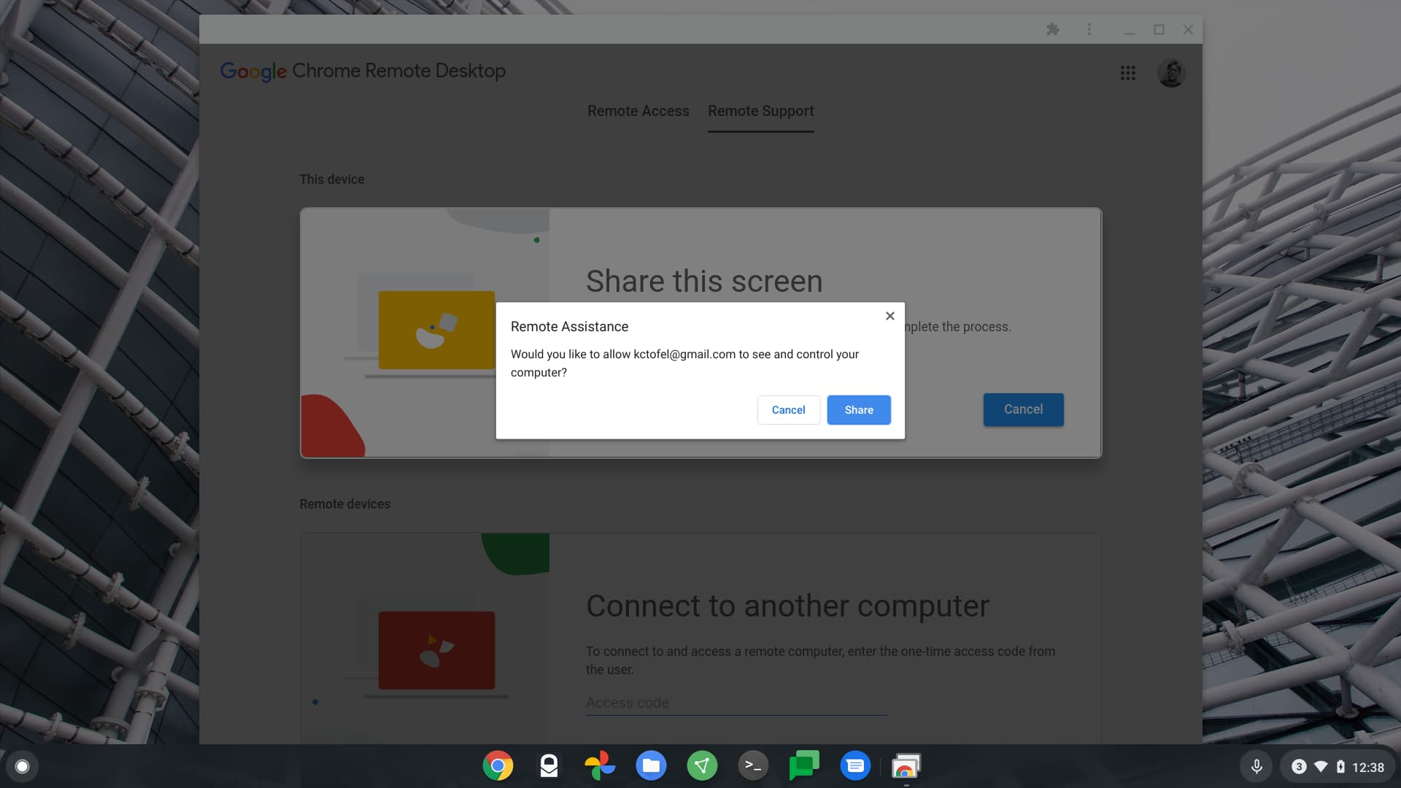Image resolution: width=1401 pixels, height=788 pixels.
Task: Close the Remote Assistance dialog with X
Action: tap(890, 316)
